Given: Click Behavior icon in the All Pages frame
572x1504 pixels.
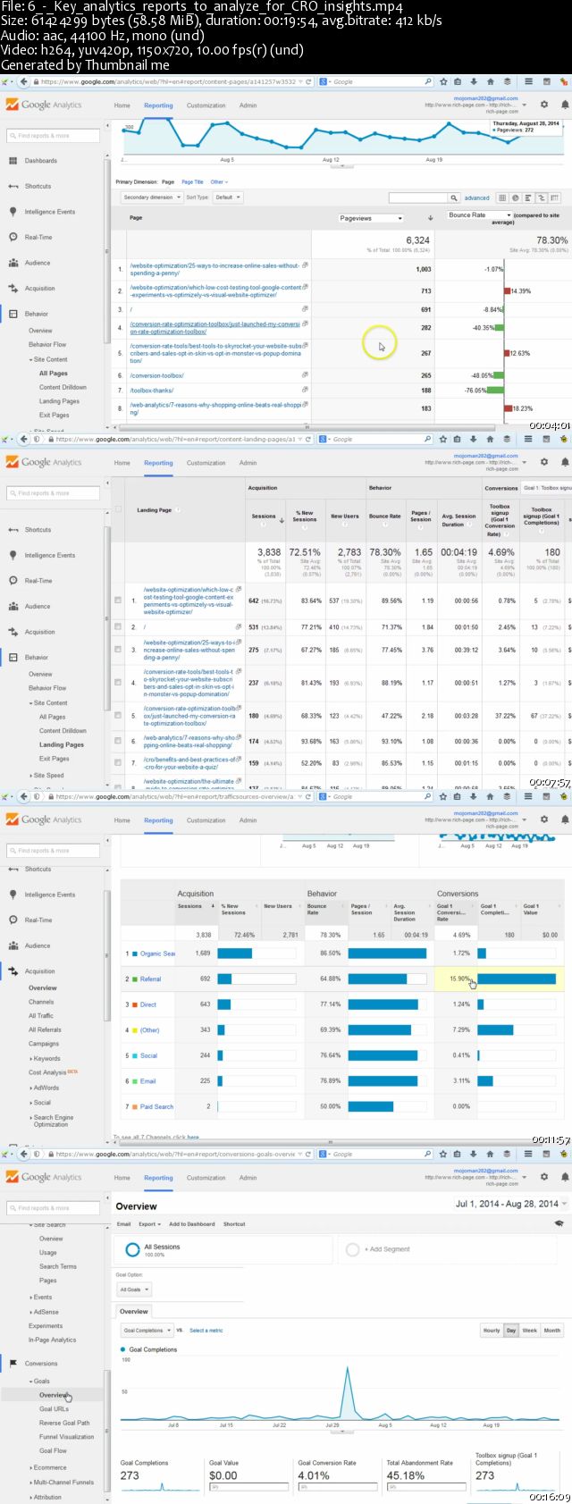Looking at the screenshot, I should [13, 314].
